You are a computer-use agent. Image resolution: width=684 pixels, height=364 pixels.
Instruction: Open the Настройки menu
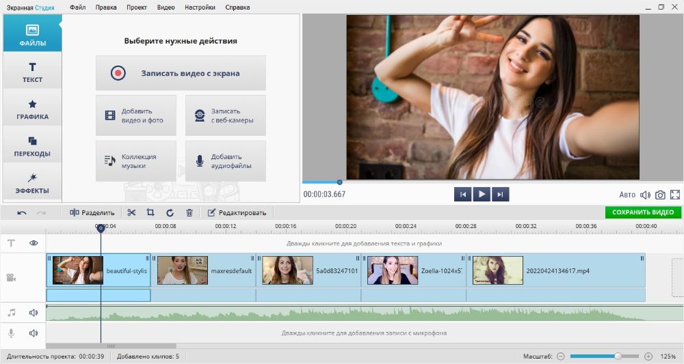point(200,8)
